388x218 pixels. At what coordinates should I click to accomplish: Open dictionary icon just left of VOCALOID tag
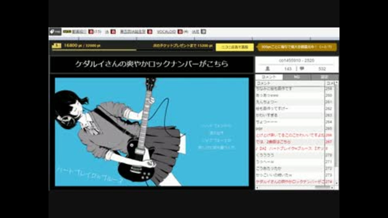click(150, 31)
